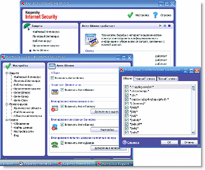
Task: Switch to second Kaspersky Internet Se... taskbar button
Action: [x=75, y=164]
